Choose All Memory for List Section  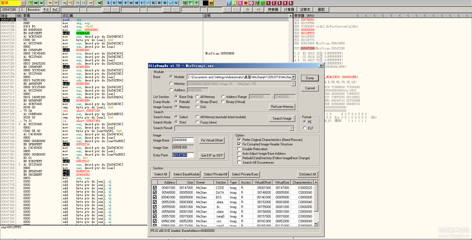(197, 97)
